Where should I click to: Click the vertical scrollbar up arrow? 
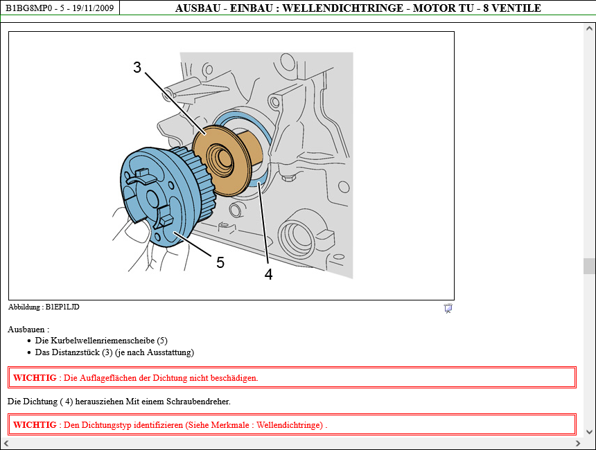pyautogui.click(x=589, y=30)
